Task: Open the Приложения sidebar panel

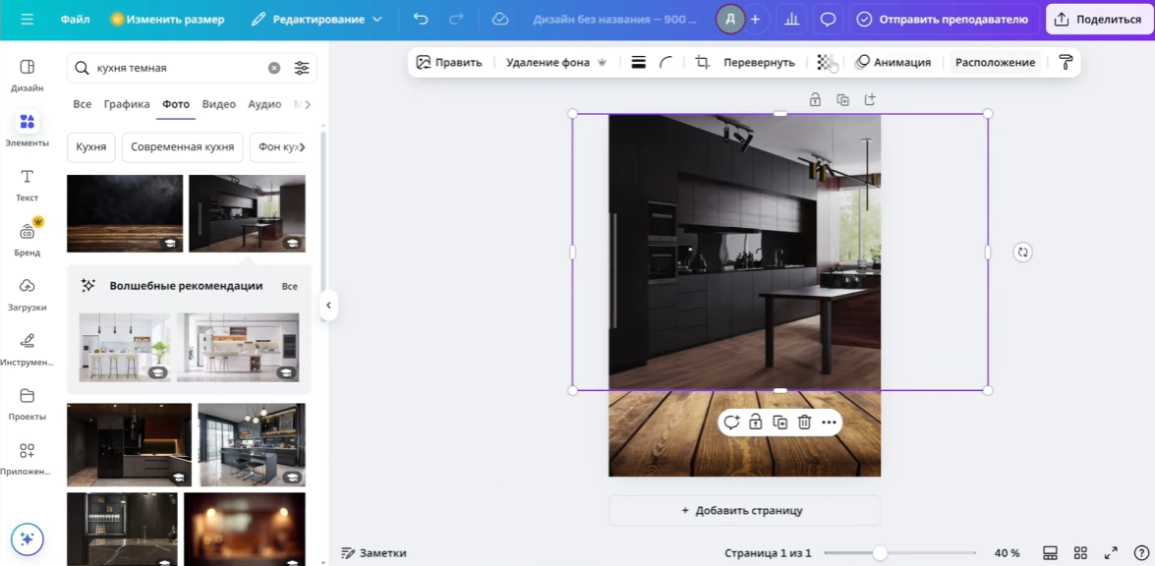Action: [x=28, y=458]
